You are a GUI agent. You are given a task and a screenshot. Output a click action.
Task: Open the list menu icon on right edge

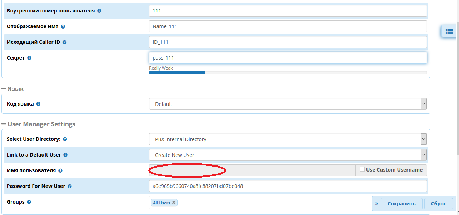point(449,31)
